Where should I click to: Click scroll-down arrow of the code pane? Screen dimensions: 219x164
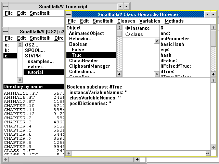tap(213, 147)
